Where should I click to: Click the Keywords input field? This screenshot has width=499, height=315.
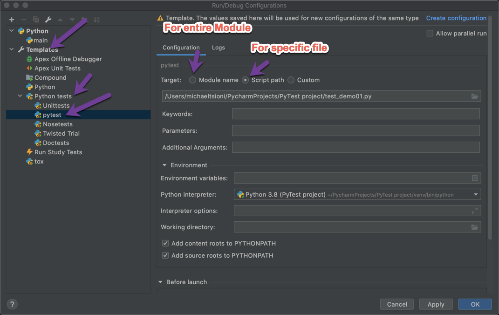(x=356, y=114)
